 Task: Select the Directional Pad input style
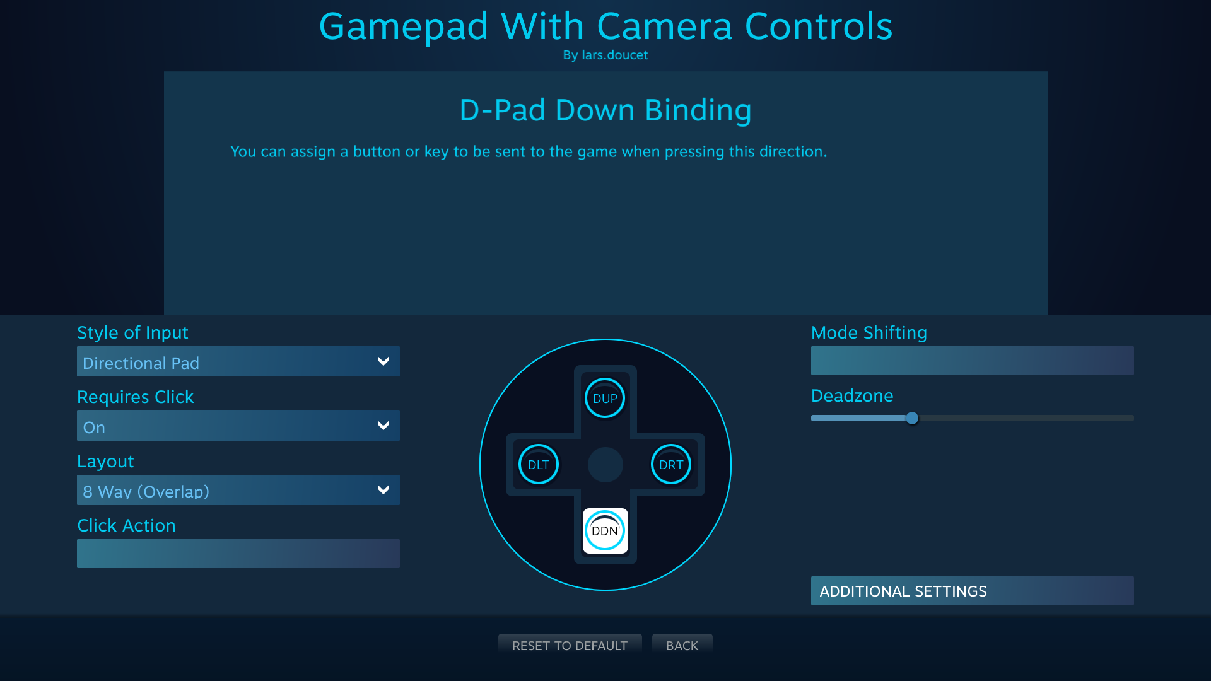[x=237, y=362]
